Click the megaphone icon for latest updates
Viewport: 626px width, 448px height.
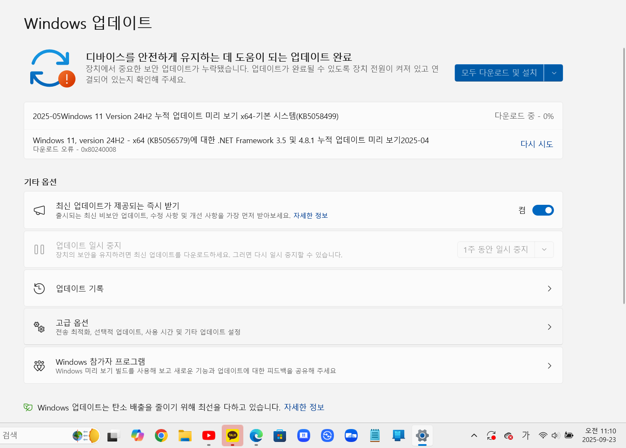[39, 210]
